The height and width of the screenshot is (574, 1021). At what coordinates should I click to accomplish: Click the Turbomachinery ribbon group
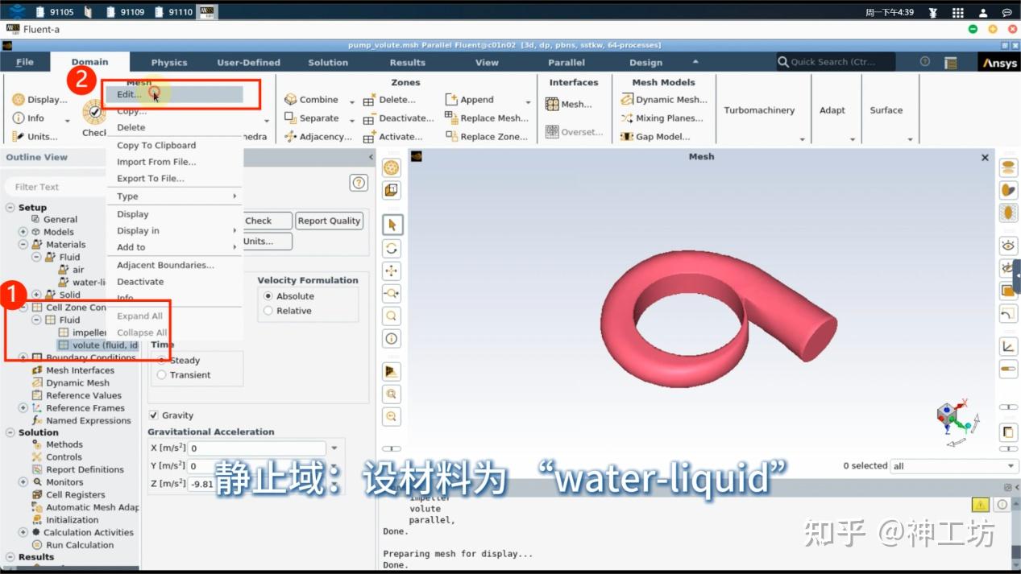(x=759, y=110)
